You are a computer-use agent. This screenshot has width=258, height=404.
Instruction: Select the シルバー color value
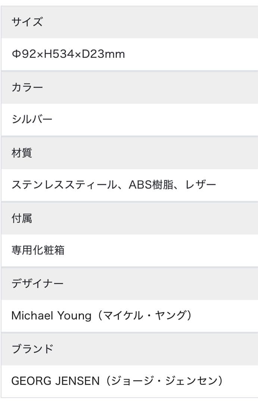32,120
